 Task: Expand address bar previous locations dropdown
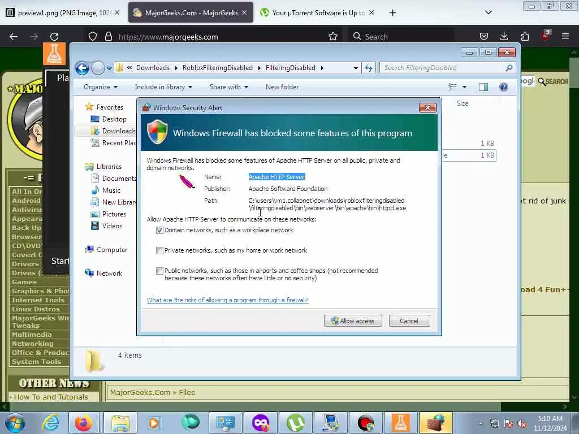[x=356, y=68]
